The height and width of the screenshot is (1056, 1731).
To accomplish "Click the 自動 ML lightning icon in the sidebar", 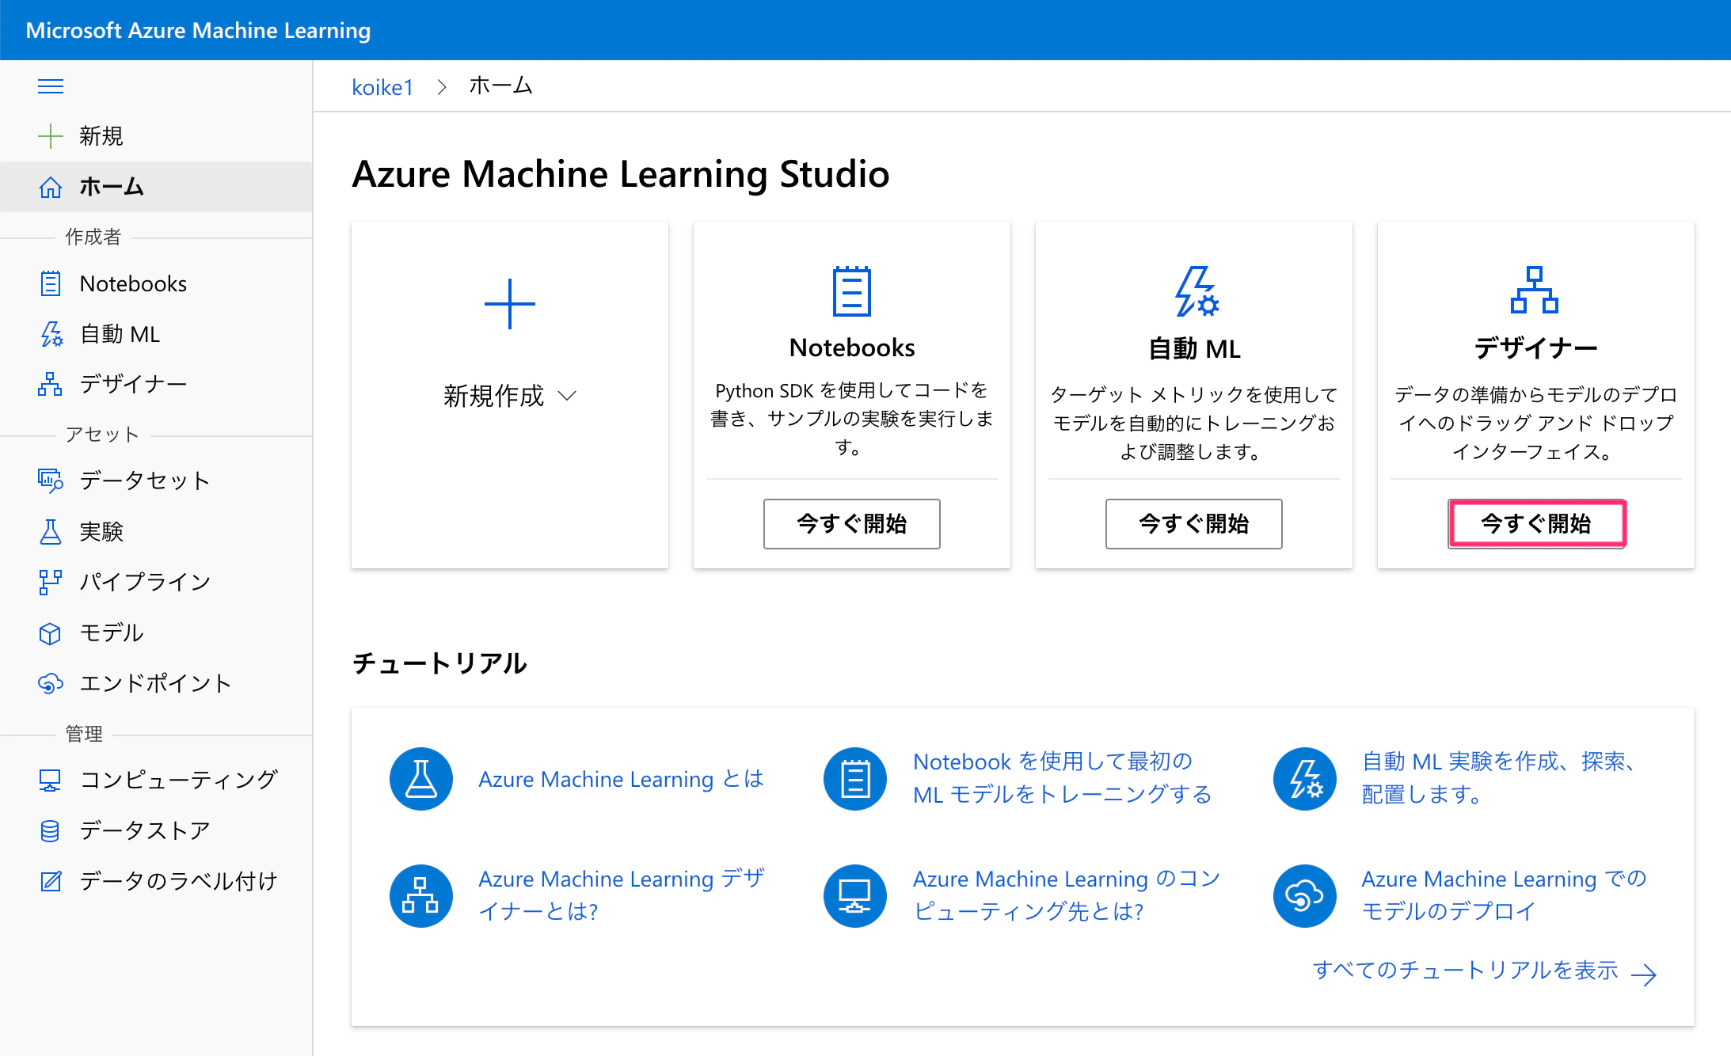I will click(51, 334).
